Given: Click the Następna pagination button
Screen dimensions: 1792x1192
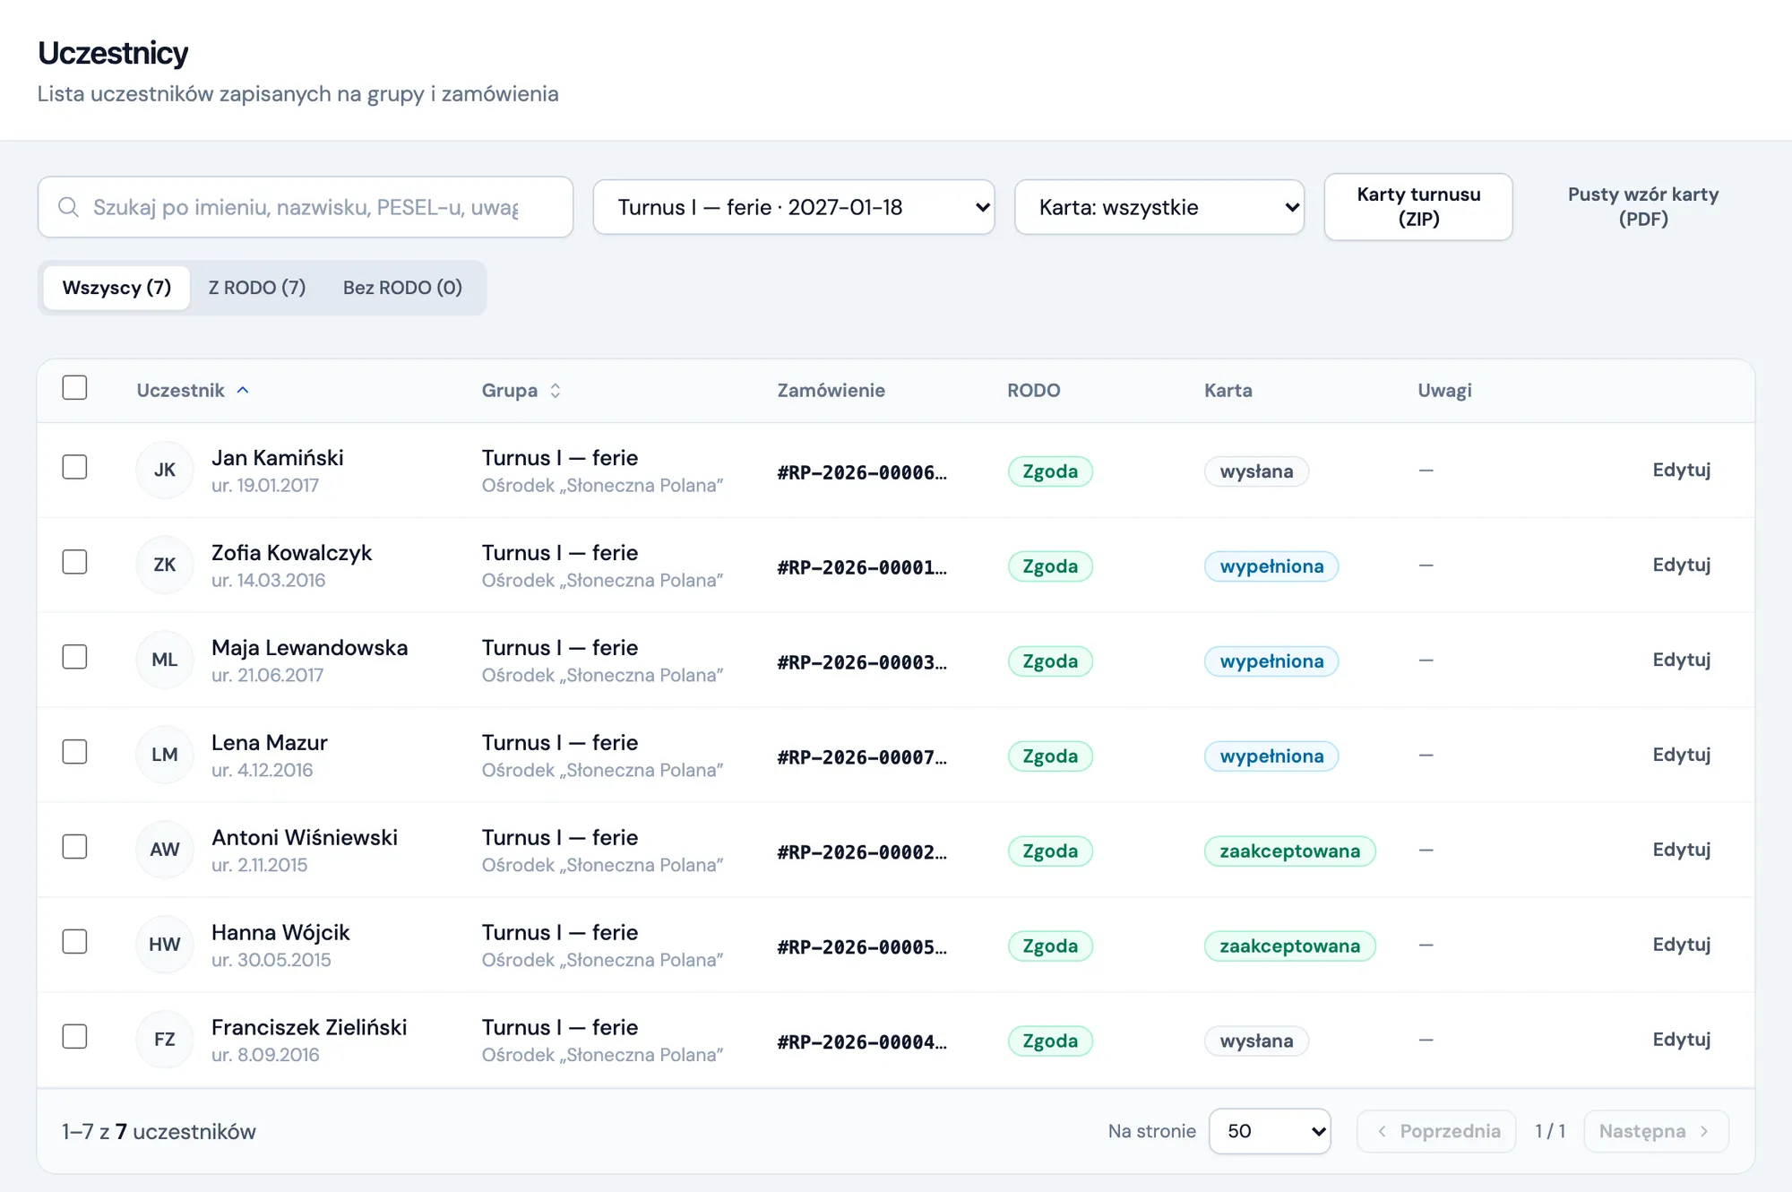Looking at the screenshot, I should (1656, 1131).
